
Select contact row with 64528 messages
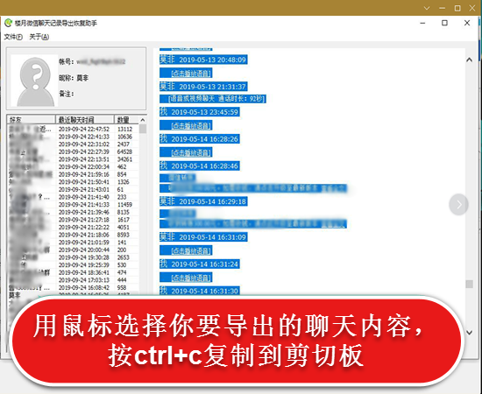[x=73, y=151]
